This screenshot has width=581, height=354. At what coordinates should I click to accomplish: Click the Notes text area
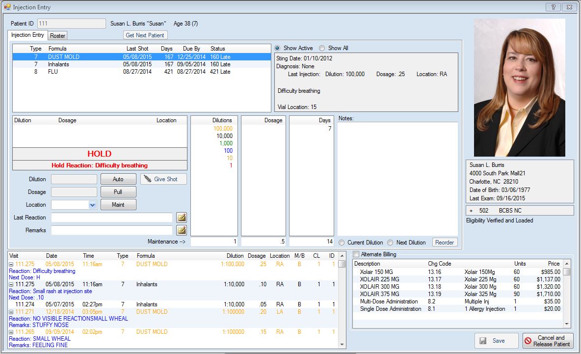click(397, 179)
